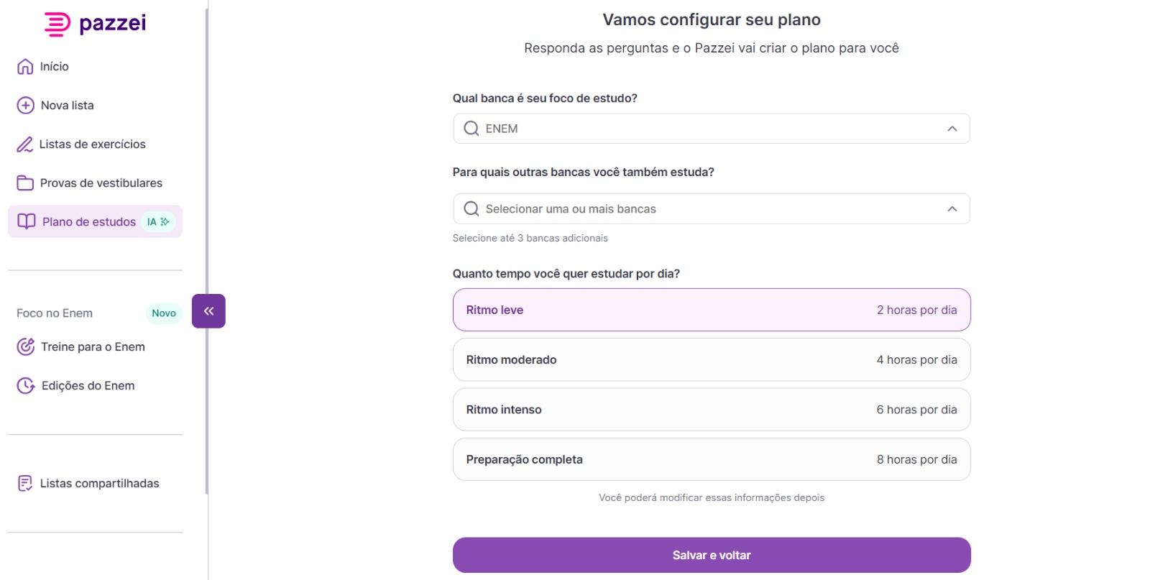This screenshot has width=1150, height=580.
Task: Choose Ritmo moderado 4 horas por dia
Action: point(711,360)
